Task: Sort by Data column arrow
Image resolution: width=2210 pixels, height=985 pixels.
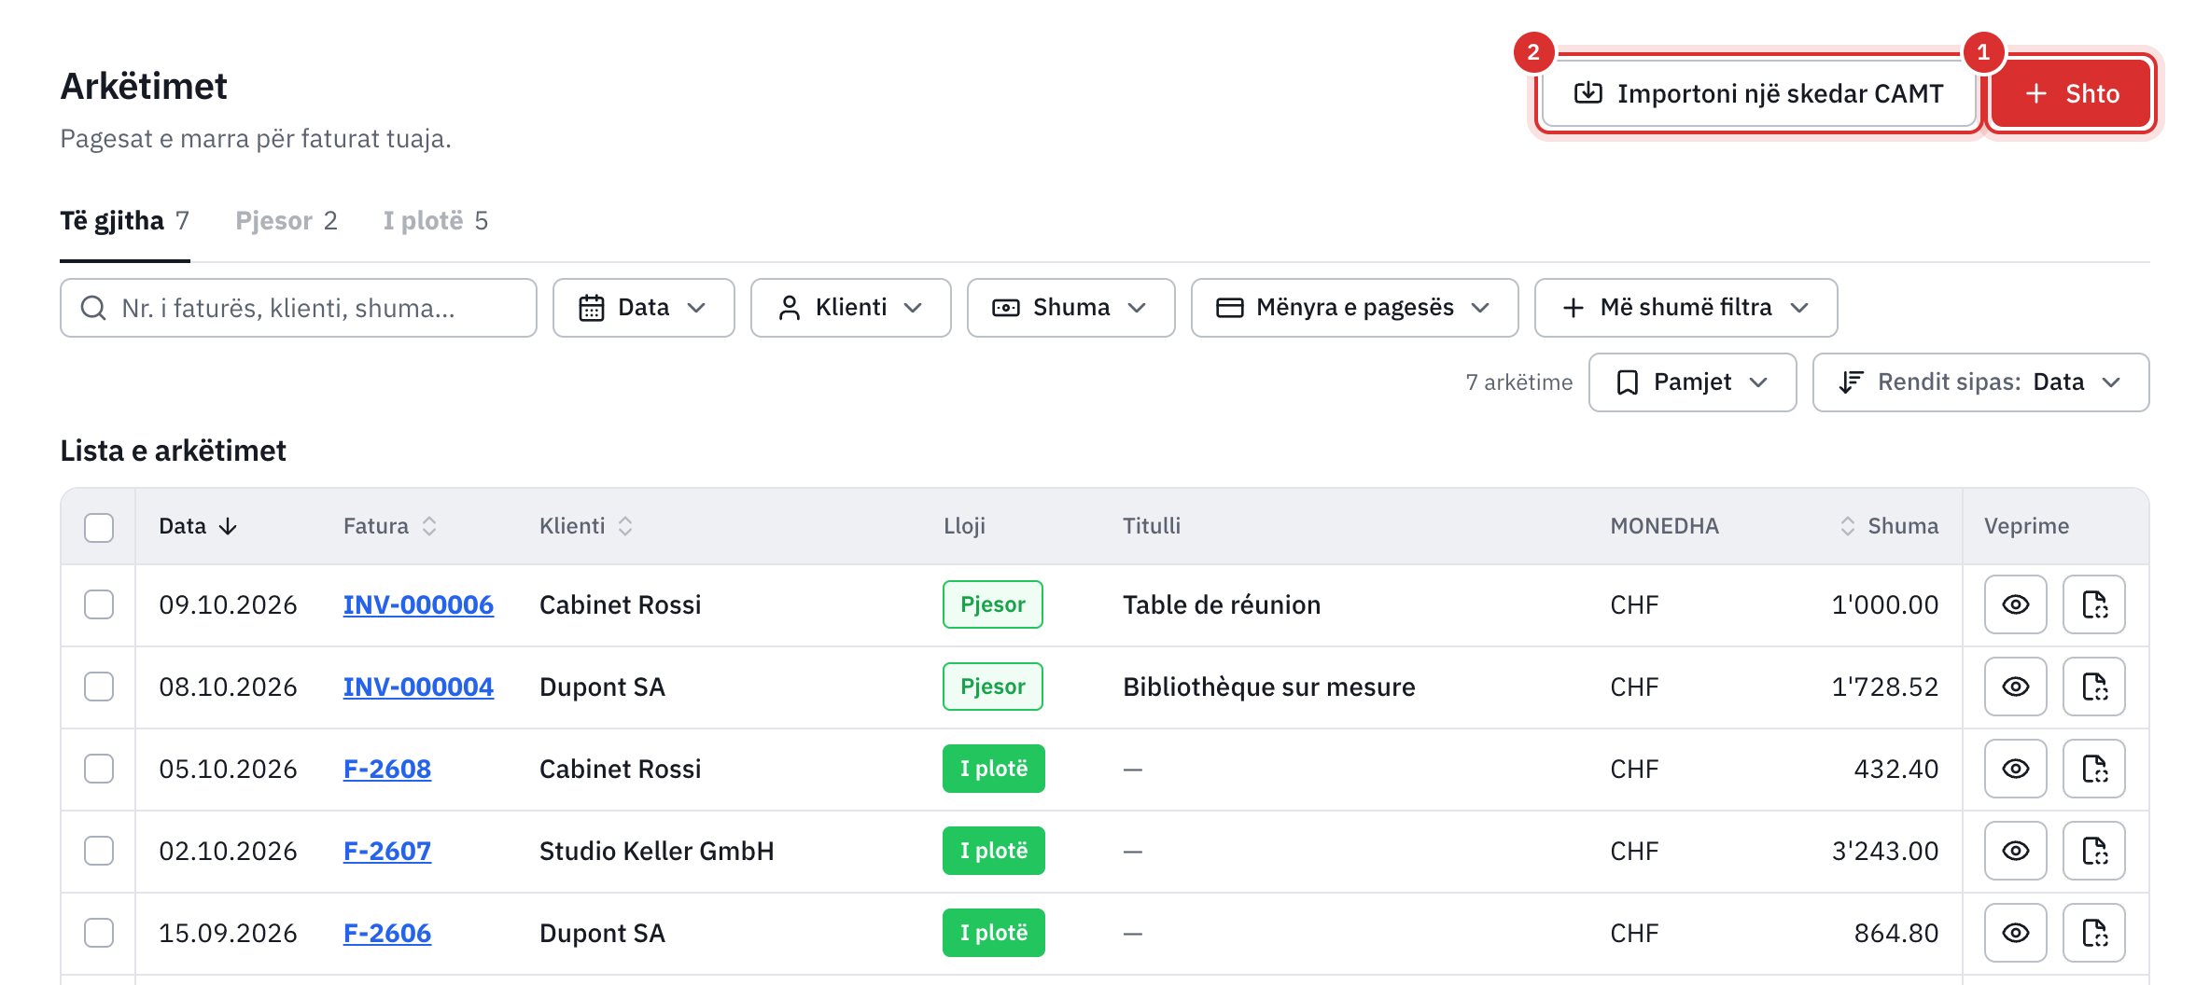Action: (x=228, y=526)
